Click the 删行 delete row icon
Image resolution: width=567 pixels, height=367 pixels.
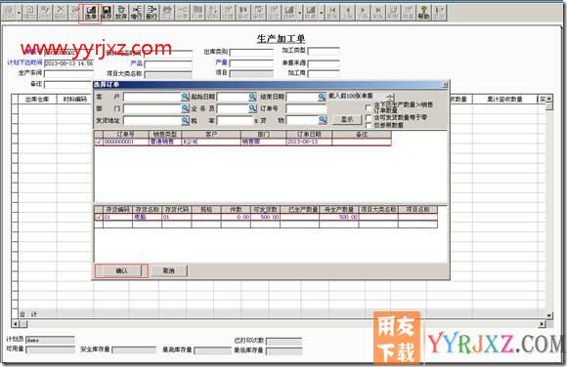152,13
